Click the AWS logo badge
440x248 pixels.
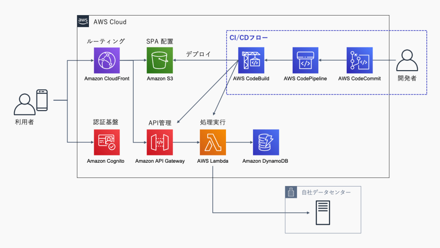[83, 21]
